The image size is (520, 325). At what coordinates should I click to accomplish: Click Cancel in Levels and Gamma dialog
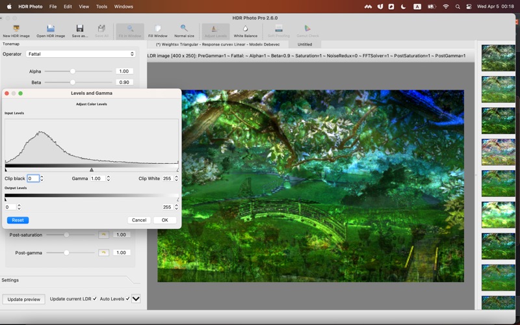pyautogui.click(x=139, y=220)
